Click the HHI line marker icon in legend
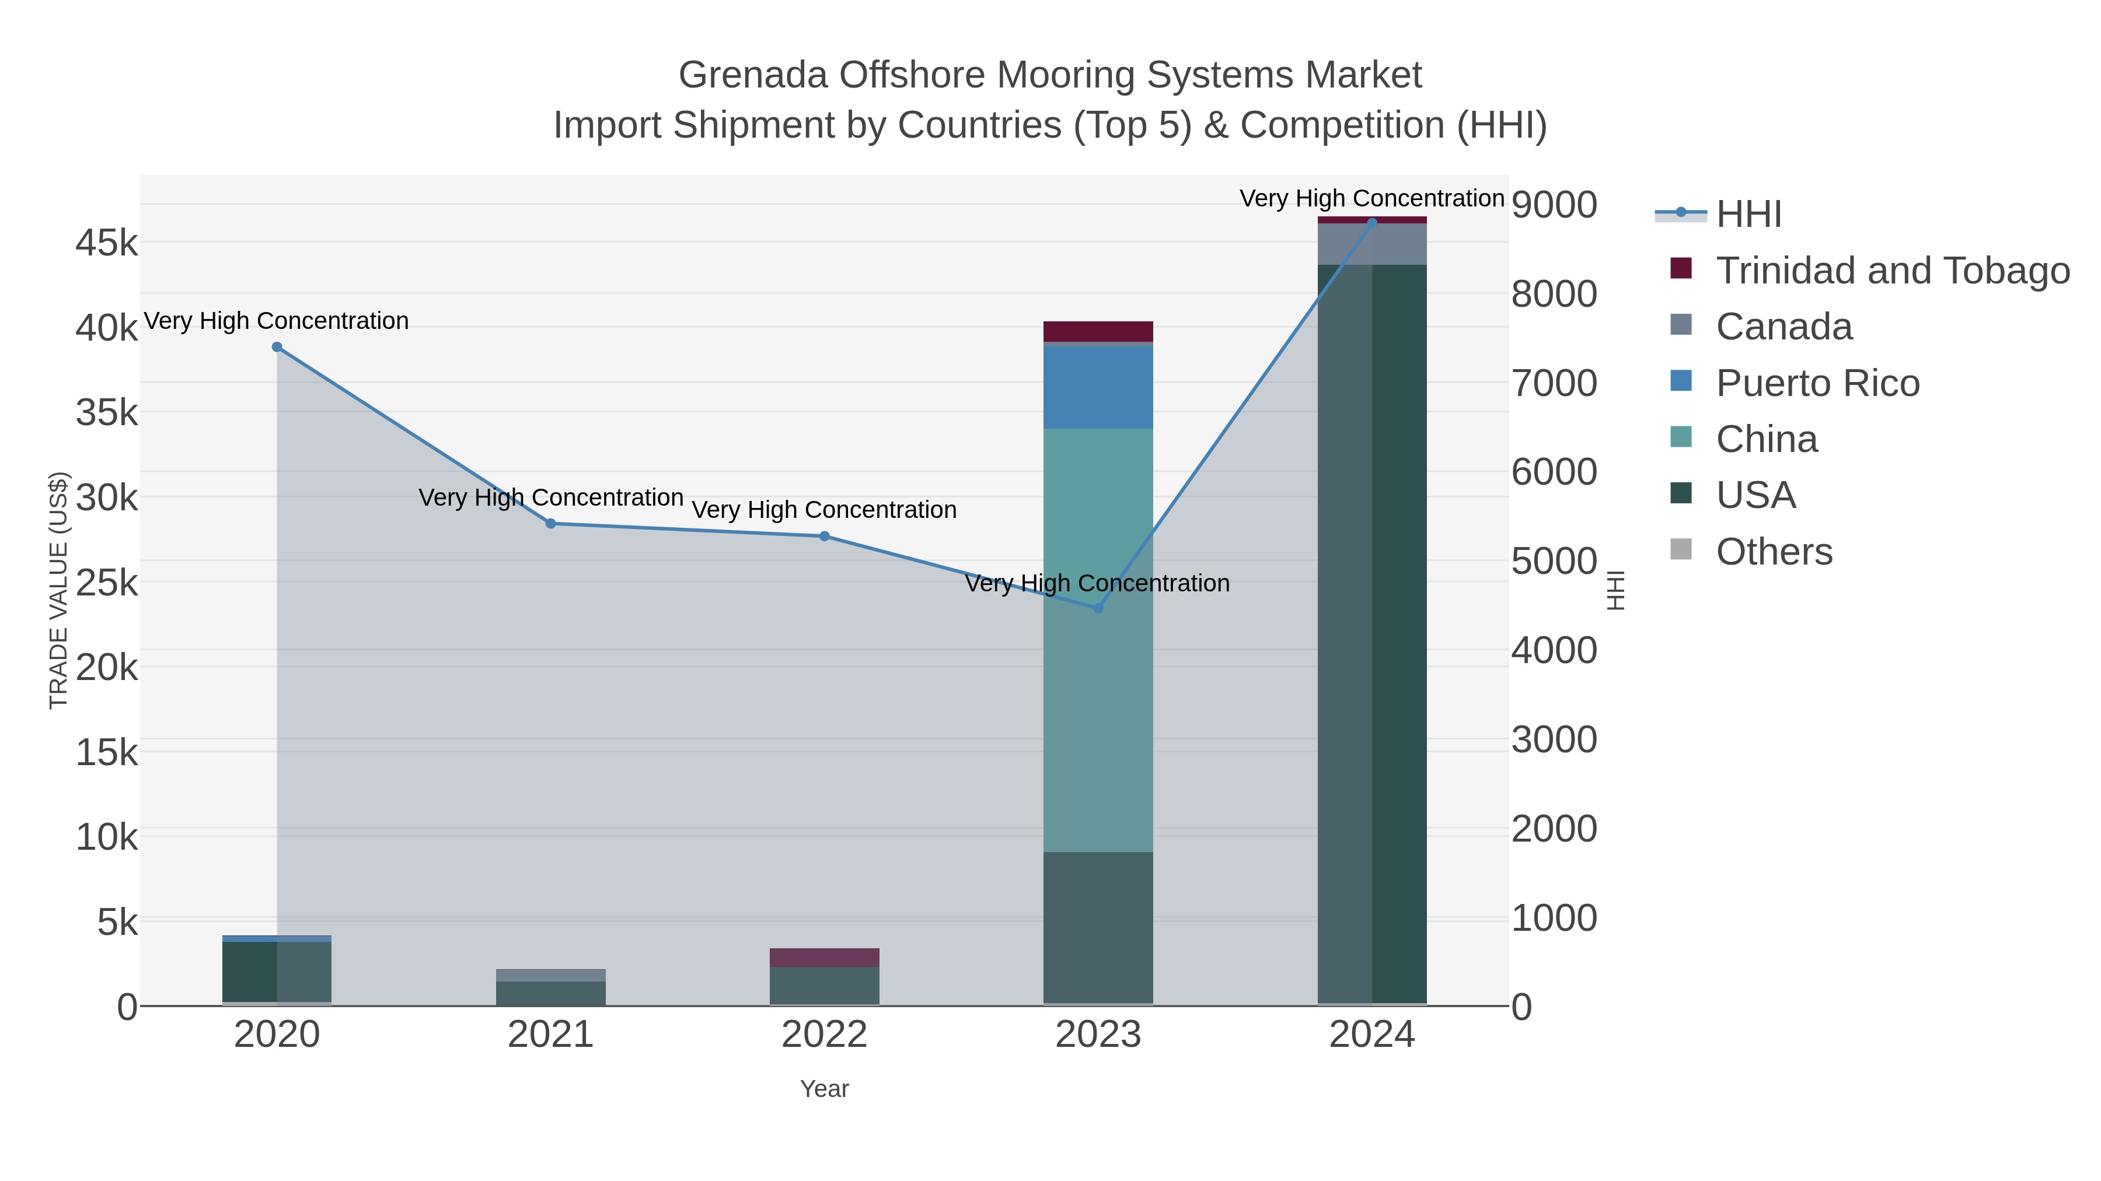 [x=1681, y=213]
